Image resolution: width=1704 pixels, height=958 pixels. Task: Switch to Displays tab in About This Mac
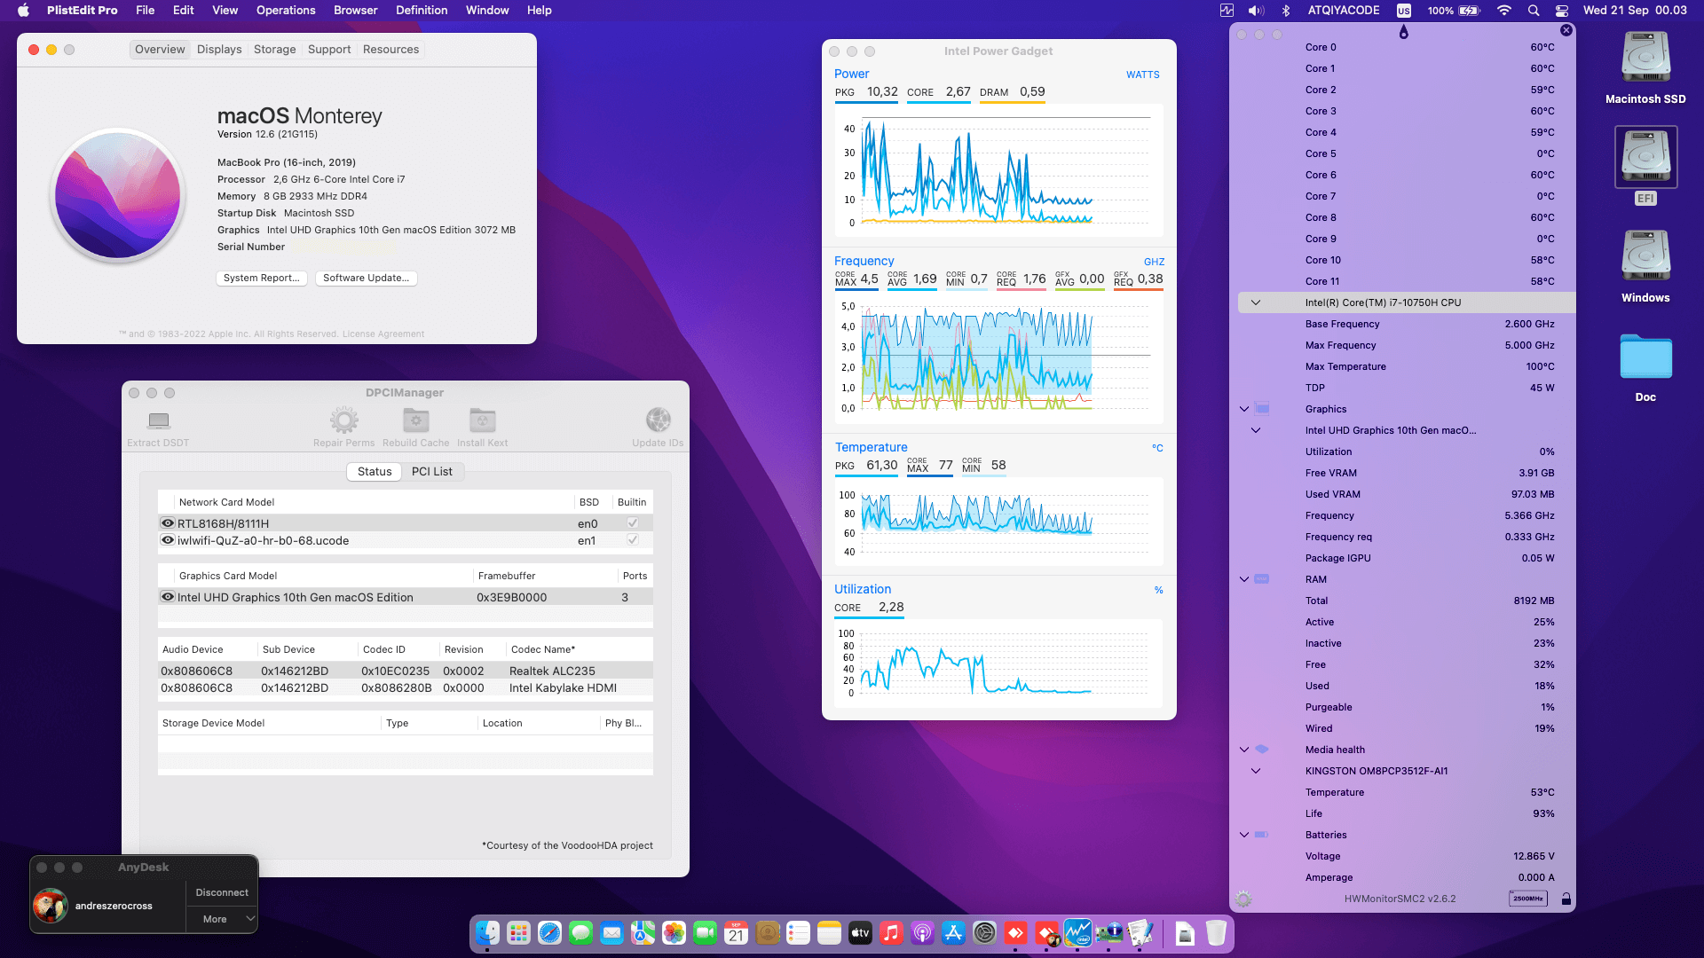pyautogui.click(x=219, y=50)
